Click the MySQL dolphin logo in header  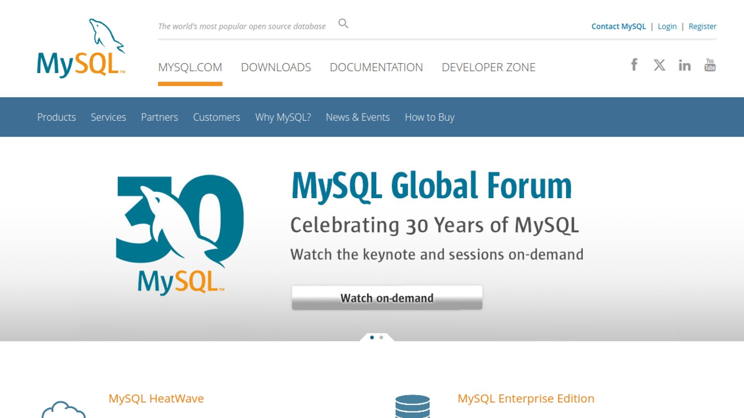click(81, 48)
